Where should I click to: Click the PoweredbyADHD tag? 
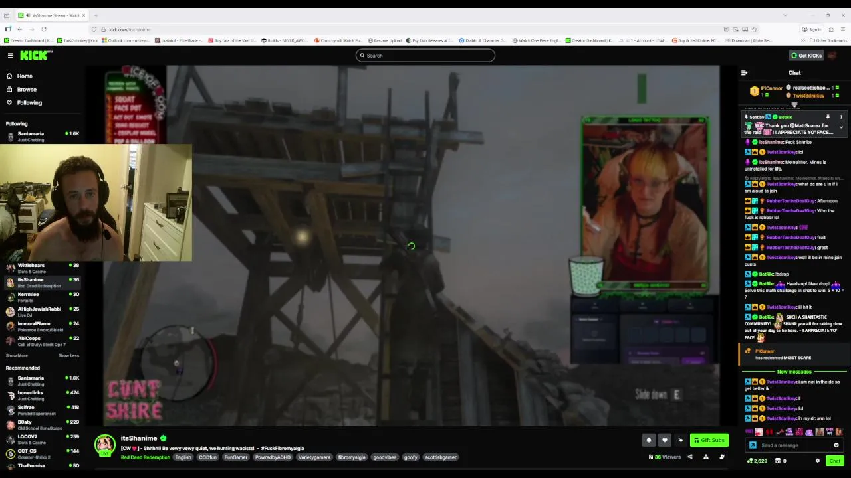click(273, 457)
